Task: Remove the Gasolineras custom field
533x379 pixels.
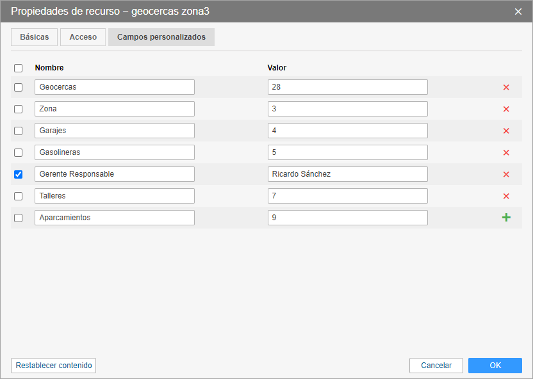Action: point(506,153)
